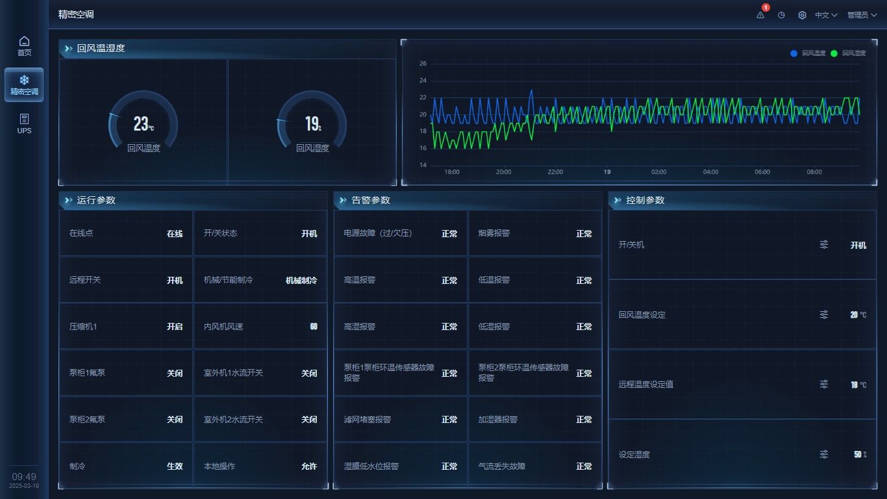The image size is (887, 499).
Task: Click the 回风温度 23℃ gauge dial
Action: tap(143, 123)
